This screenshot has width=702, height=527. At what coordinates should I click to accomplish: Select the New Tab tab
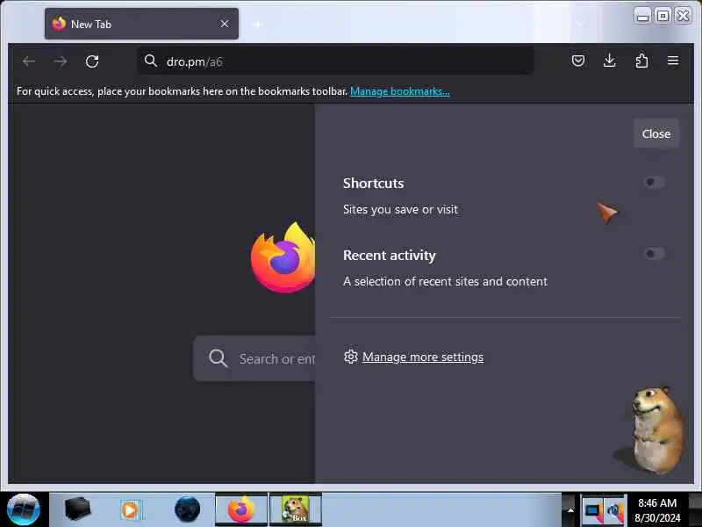(141, 24)
